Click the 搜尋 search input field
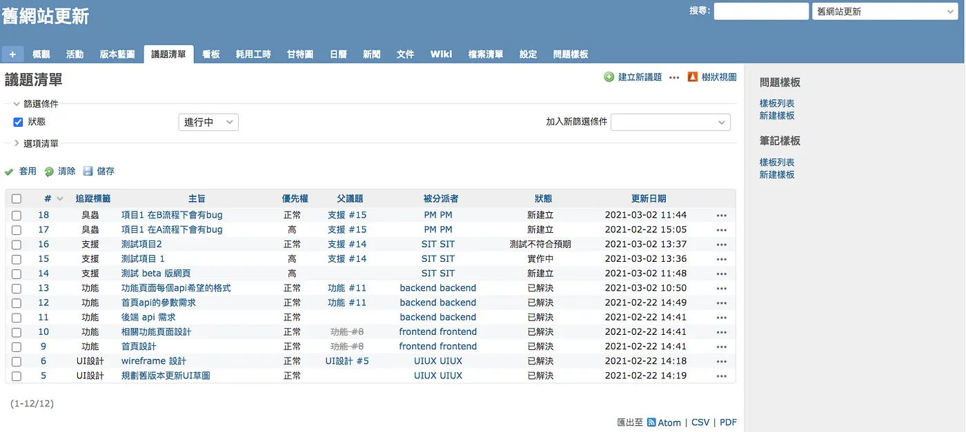The image size is (966, 432). (761, 11)
